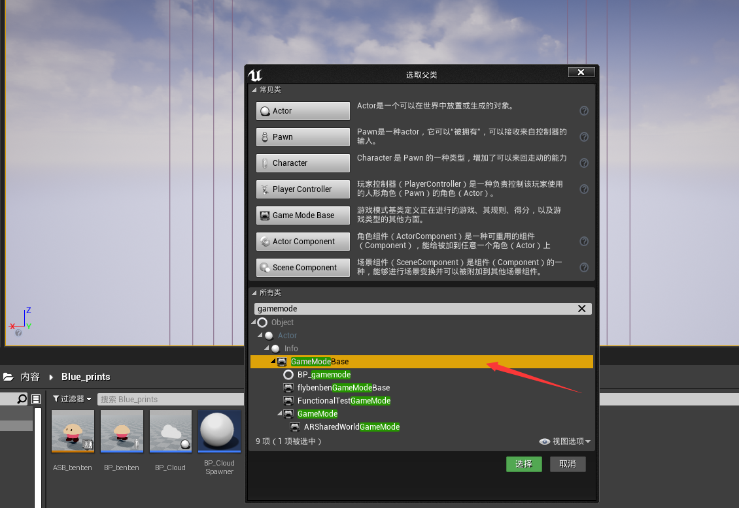Choose the Character parent class button
This screenshot has height=508, width=739.
(303, 163)
